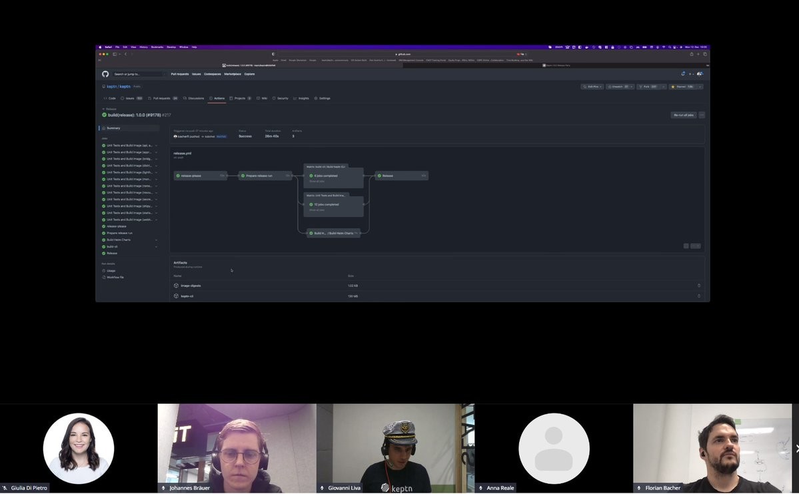The height and width of the screenshot is (494, 799).
Task: Open the three-dot menu beside Re-run all jobs
Action: point(702,115)
